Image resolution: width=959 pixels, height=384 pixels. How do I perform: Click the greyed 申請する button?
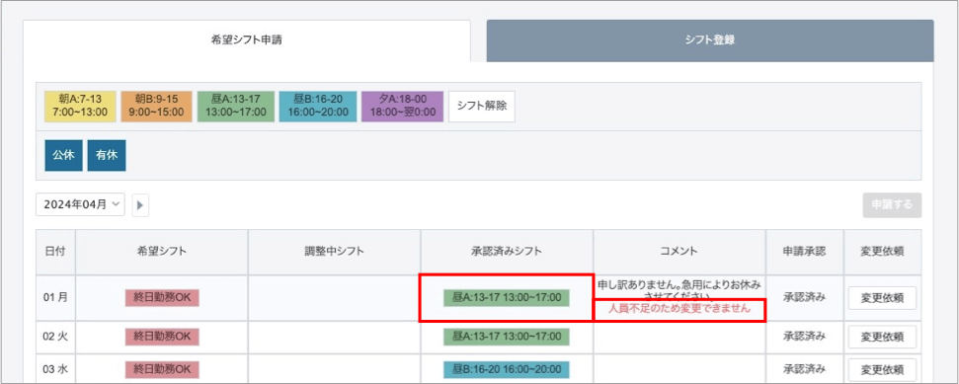pos(893,205)
